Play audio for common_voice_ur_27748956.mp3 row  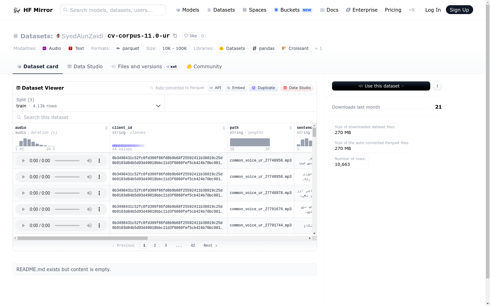pyautogui.click(x=23, y=161)
